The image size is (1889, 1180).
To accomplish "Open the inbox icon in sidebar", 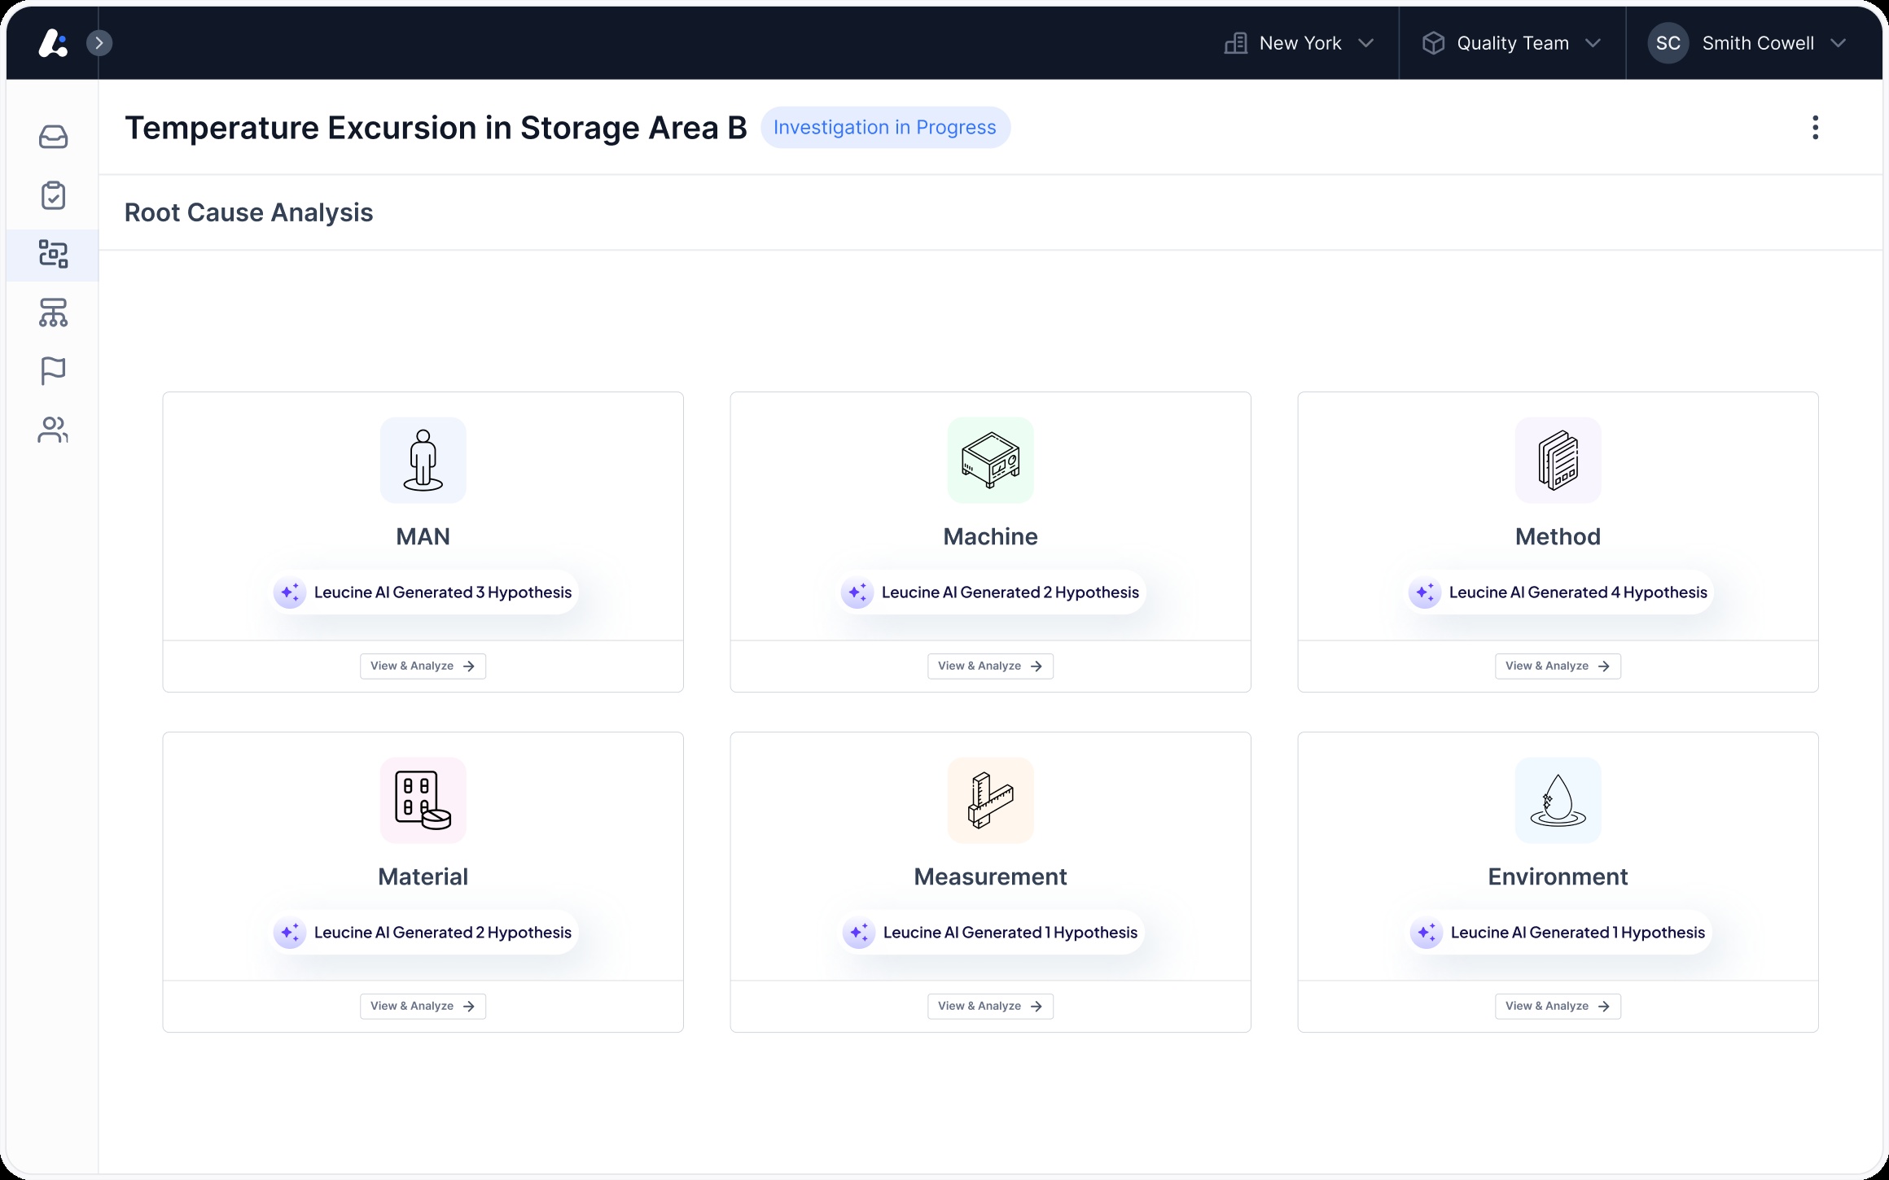I will [x=53, y=137].
